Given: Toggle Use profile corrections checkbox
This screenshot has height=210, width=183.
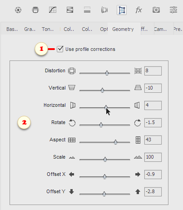Looking at the screenshot, I should pyautogui.click(x=60, y=49).
